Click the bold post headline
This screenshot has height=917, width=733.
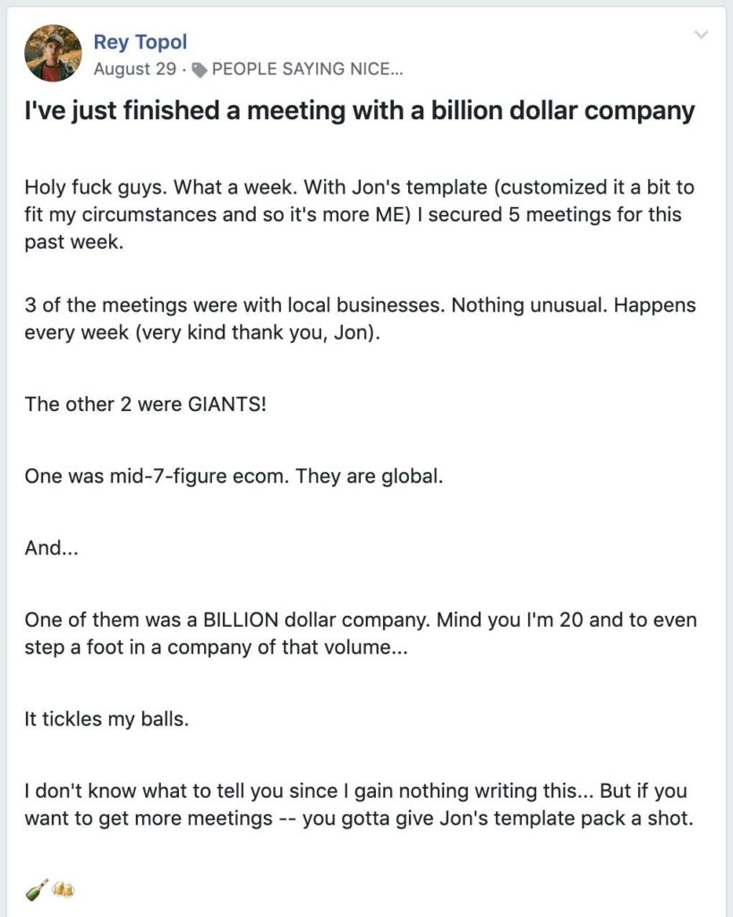(360, 110)
